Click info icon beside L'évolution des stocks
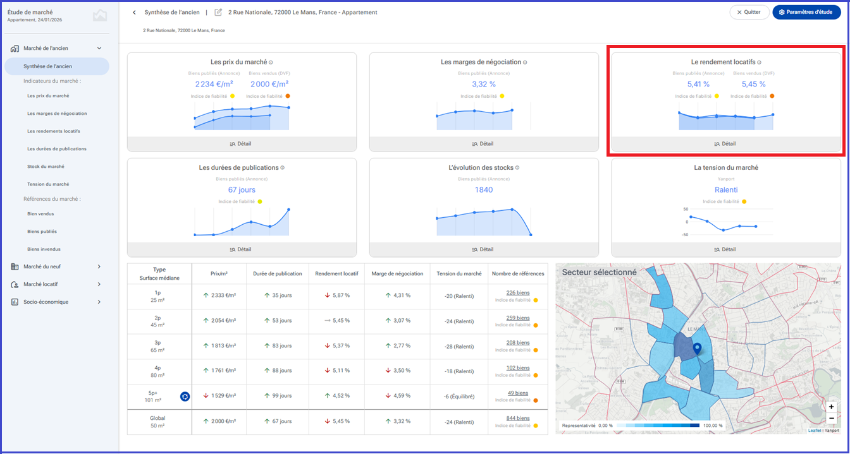Viewport: 850px width, 454px height. [x=517, y=168]
